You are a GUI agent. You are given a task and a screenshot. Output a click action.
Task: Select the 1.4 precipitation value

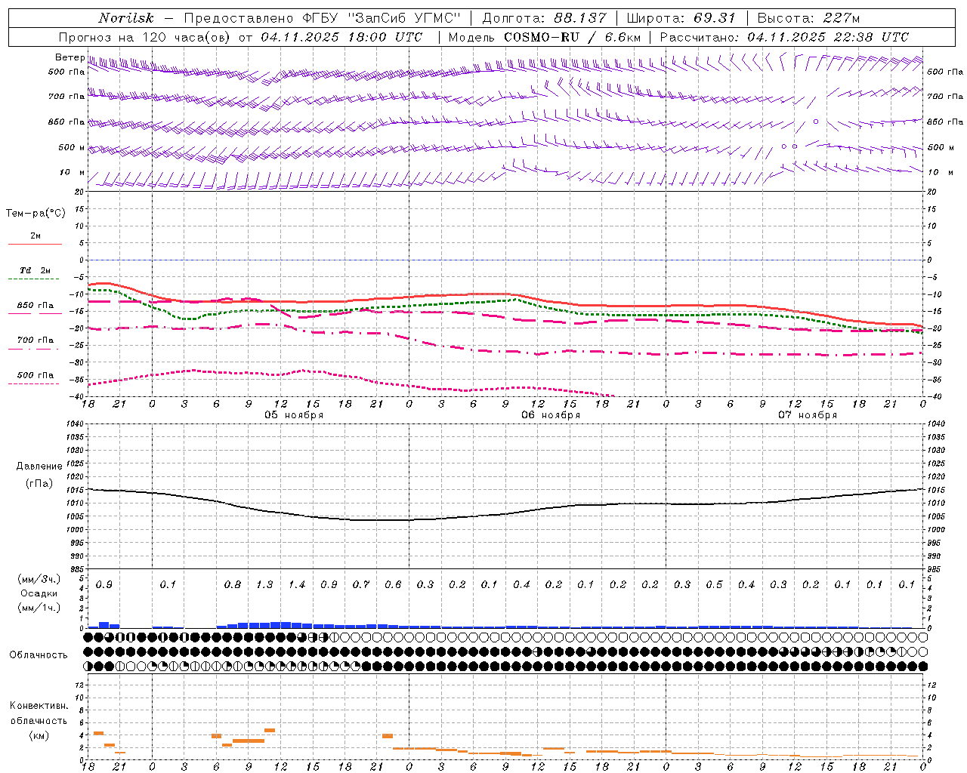tap(297, 585)
